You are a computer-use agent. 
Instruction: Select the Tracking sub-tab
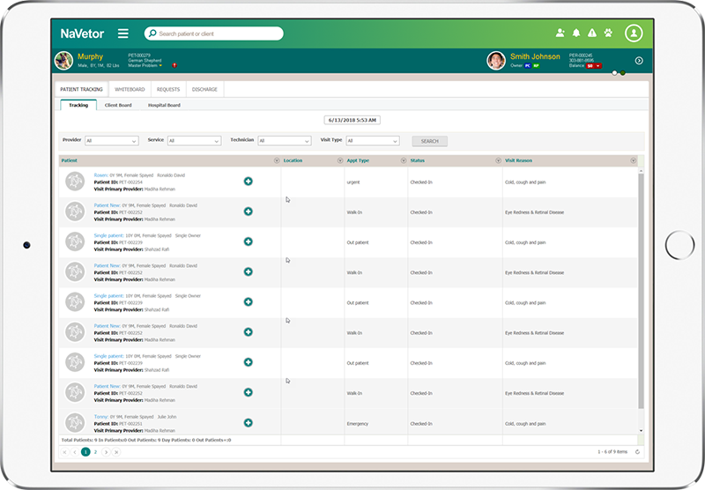pos(78,105)
